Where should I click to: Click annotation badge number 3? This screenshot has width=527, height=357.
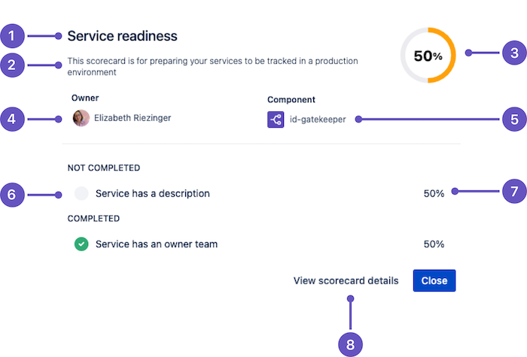(514, 53)
